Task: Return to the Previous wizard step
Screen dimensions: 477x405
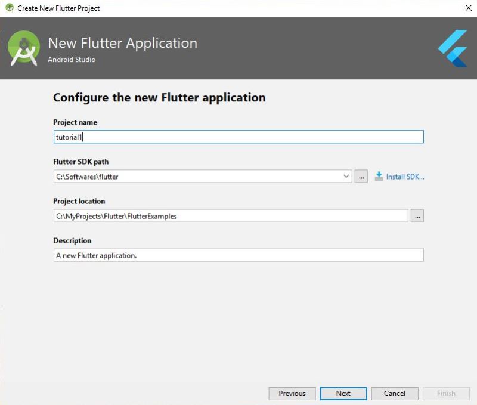Action: pos(292,394)
